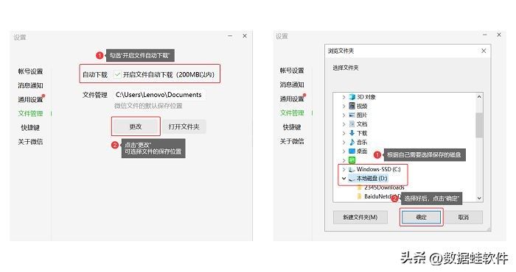Select the 图片 folder icon

(x=352, y=115)
